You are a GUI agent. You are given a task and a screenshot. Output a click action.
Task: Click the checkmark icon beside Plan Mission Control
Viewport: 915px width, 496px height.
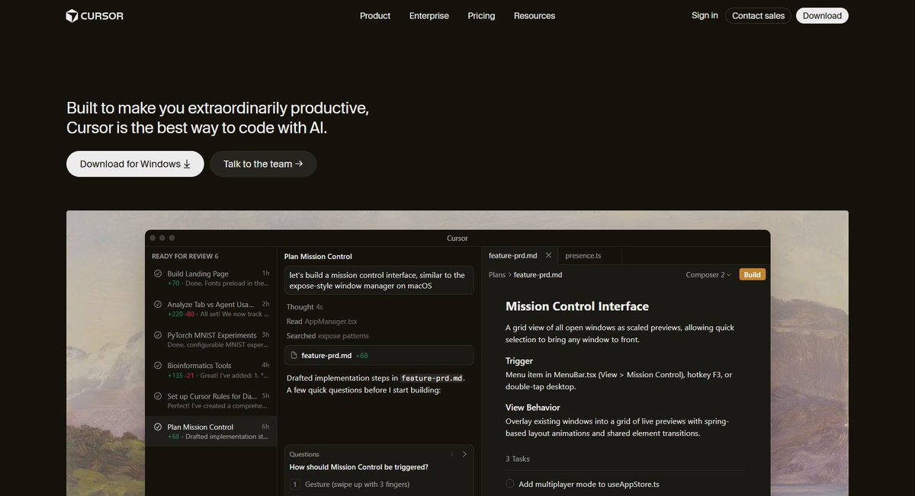[x=158, y=427]
